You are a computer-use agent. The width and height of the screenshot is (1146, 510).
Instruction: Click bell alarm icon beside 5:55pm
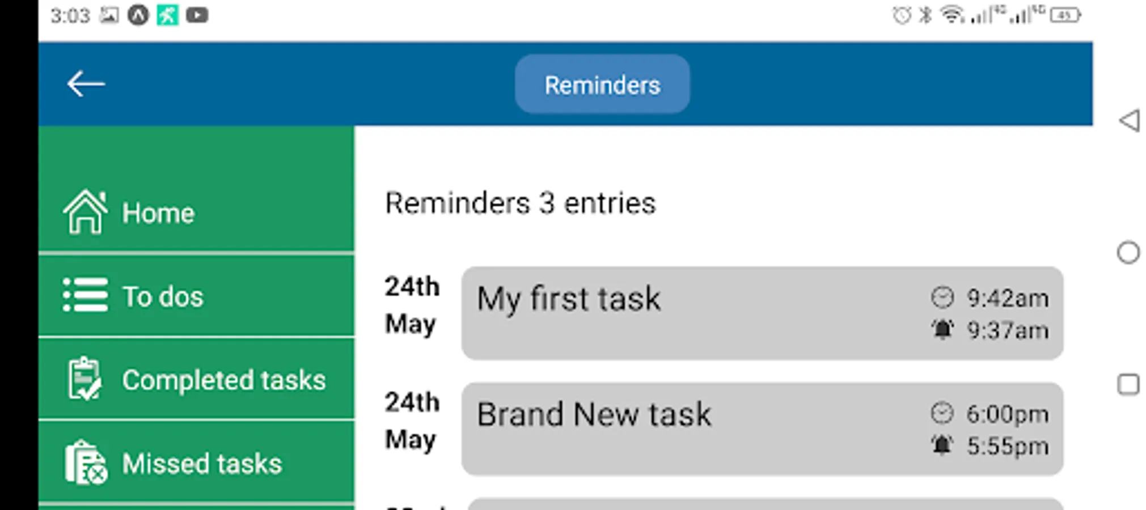(942, 445)
